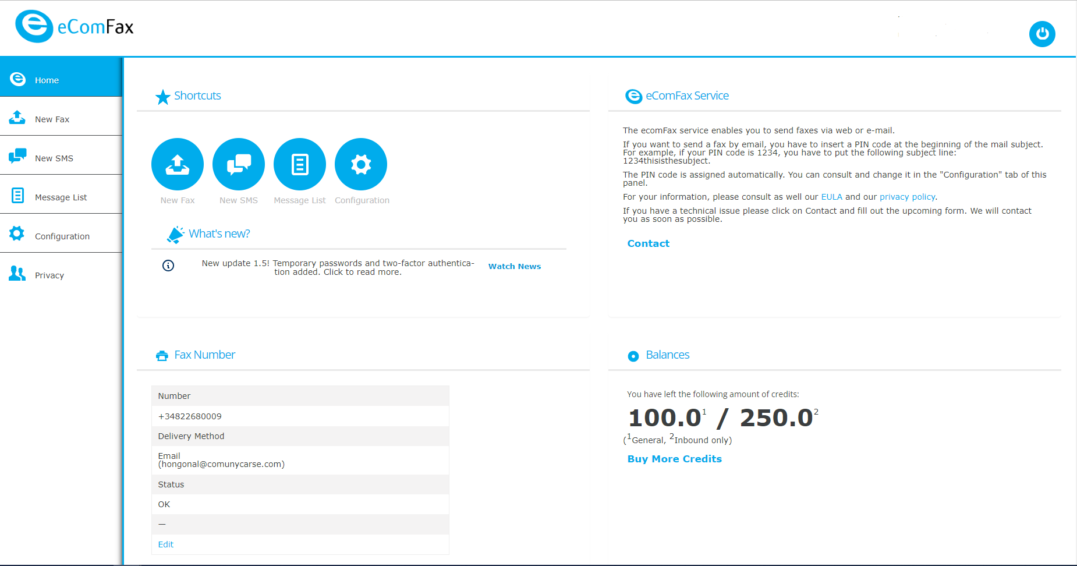Click the Contact link

[x=649, y=243]
